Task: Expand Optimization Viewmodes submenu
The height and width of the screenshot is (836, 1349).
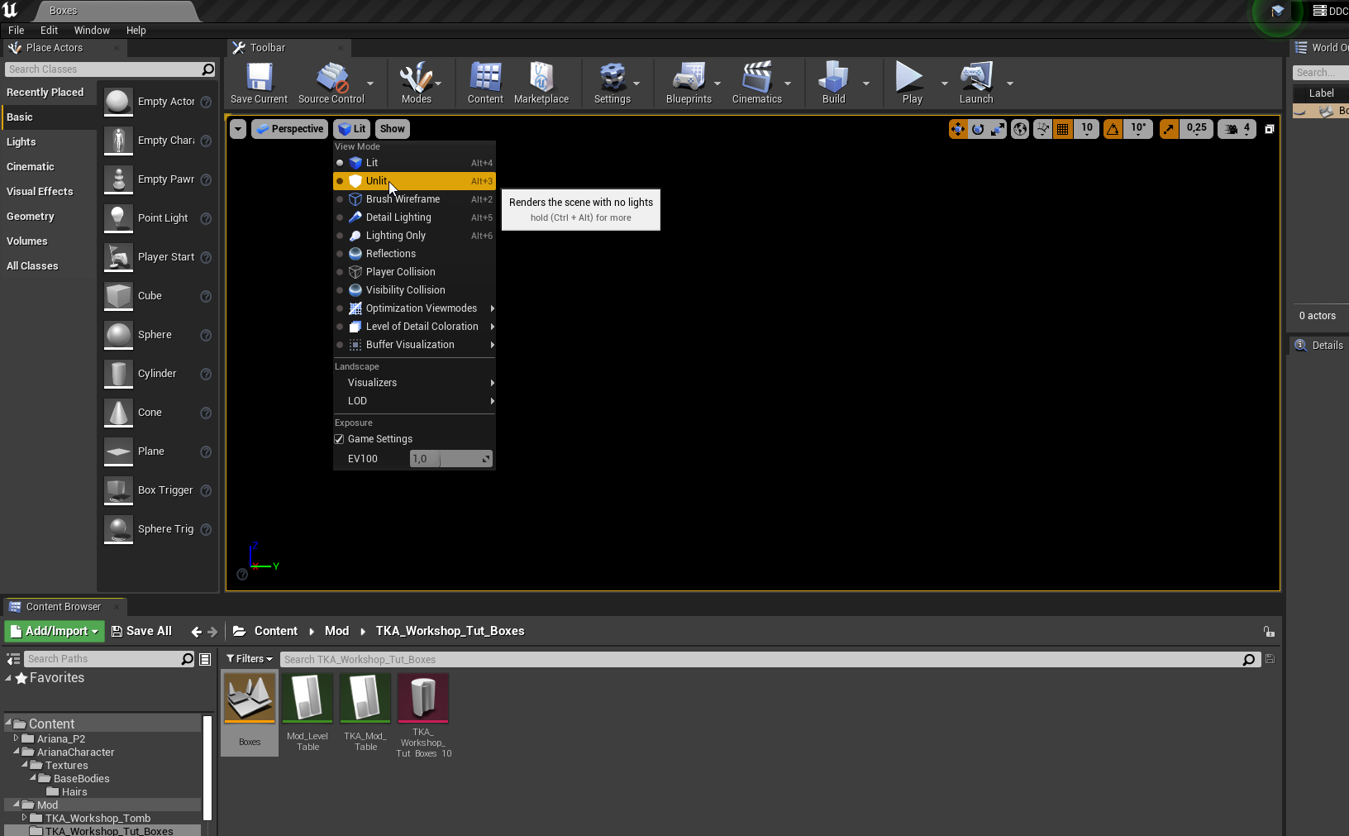Action: coord(414,308)
